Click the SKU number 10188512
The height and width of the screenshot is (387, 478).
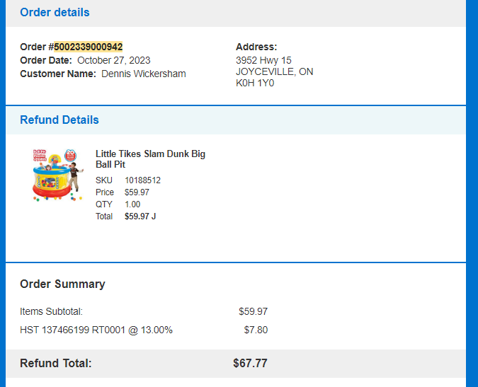point(142,180)
